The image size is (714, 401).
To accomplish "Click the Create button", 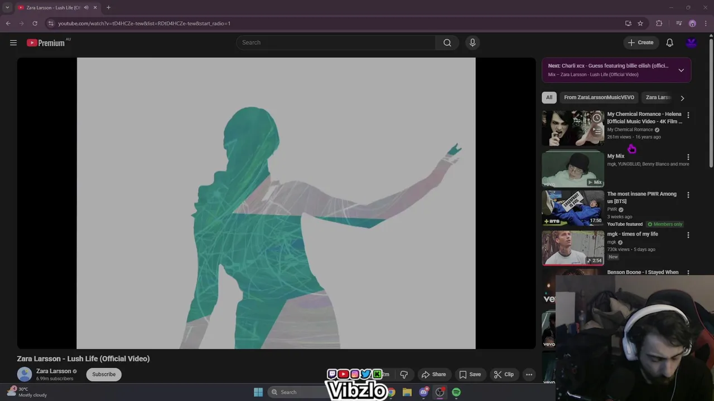I will [641, 43].
